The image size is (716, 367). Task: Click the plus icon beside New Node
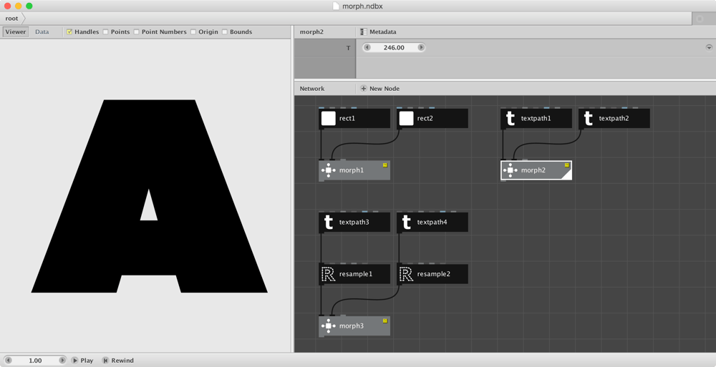pyautogui.click(x=364, y=89)
